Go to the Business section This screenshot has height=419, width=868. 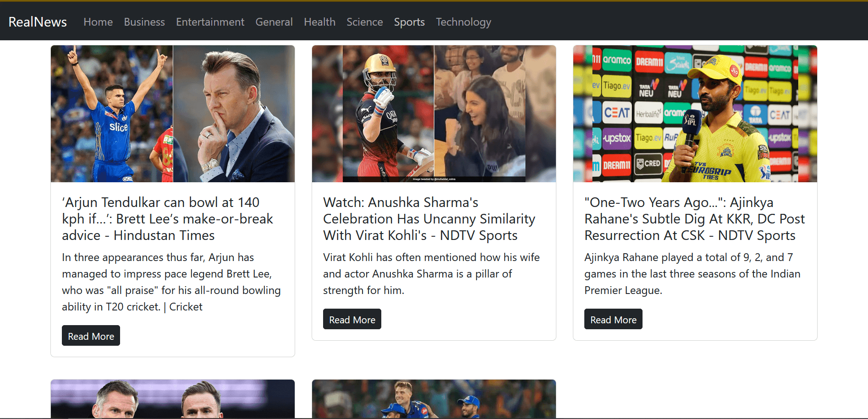click(144, 22)
